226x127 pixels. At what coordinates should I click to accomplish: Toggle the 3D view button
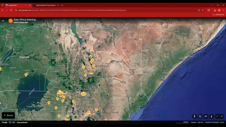[x=206, y=116]
